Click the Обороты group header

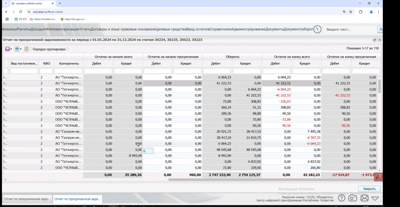[x=232, y=57]
